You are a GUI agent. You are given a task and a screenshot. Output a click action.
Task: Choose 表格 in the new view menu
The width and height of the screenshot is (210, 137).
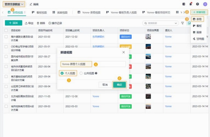[x=197, y=19]
